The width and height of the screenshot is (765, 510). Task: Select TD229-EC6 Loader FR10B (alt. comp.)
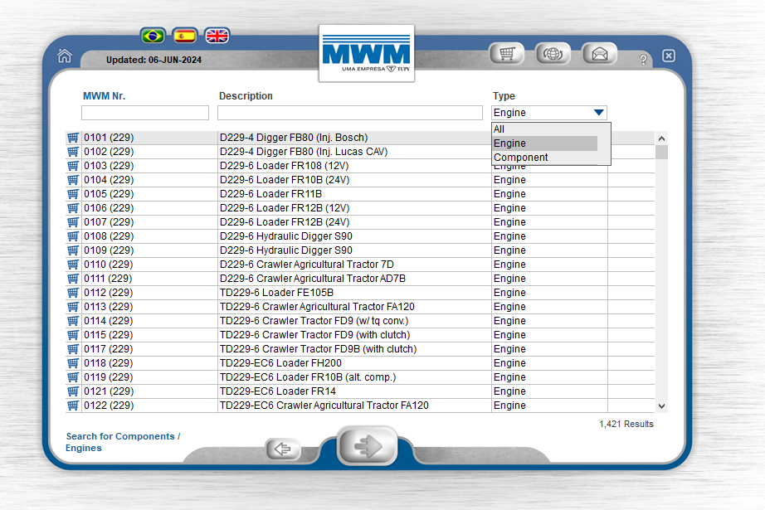pyautogui.click(x=308, y=377)
